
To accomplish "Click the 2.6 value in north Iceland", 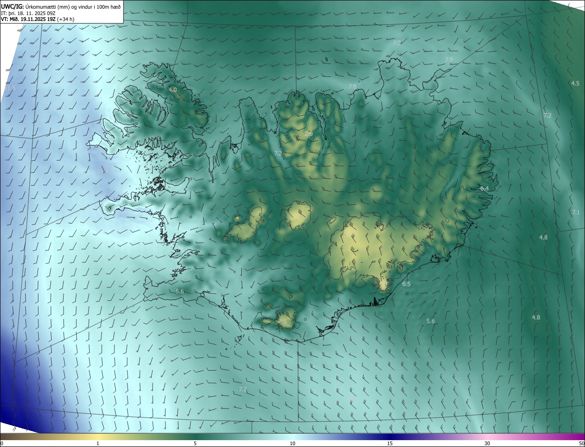I will 308,134.
